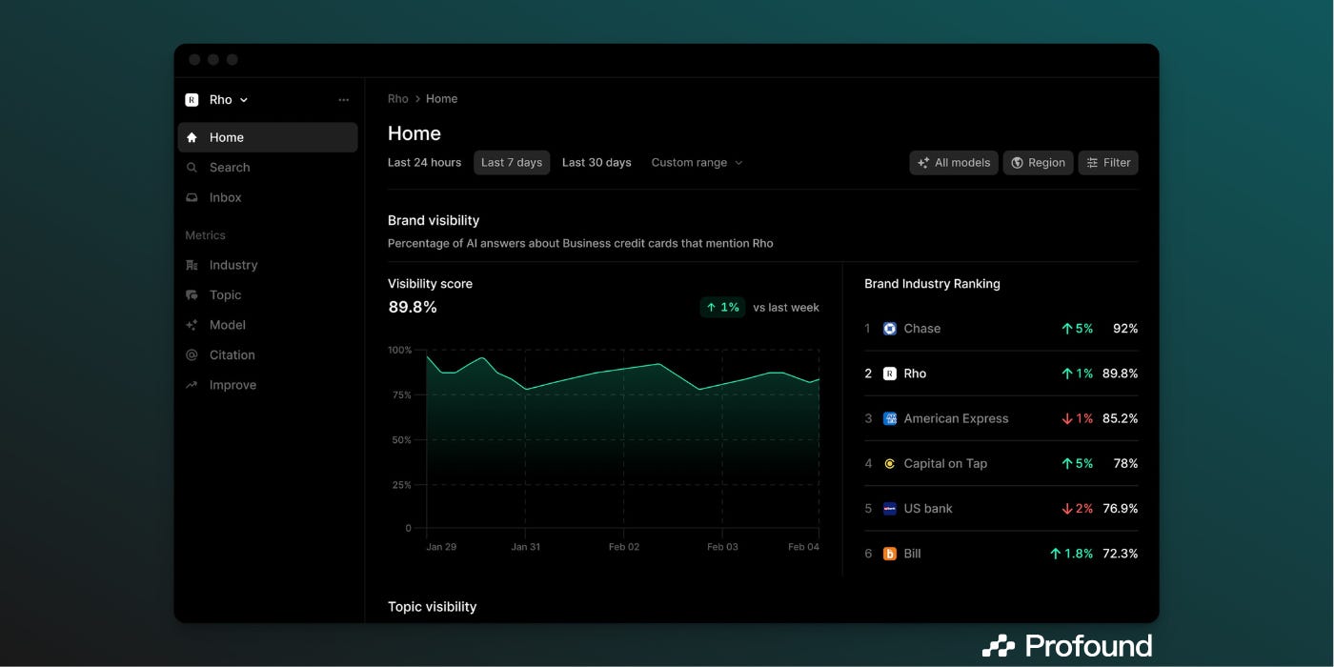
Task: Open the Model metrics page
Action: pyautogui.click(x=268, y=325)
